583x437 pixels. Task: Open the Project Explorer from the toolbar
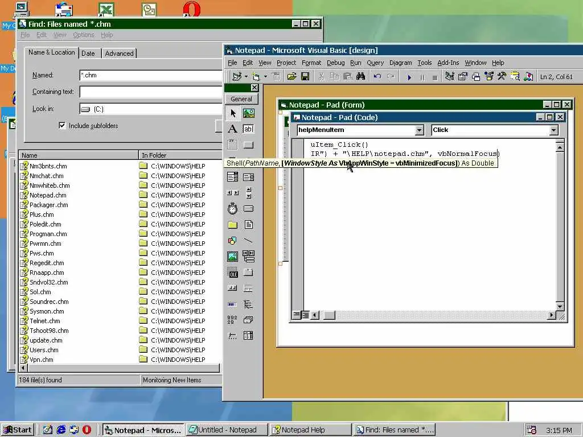[450, 77]
